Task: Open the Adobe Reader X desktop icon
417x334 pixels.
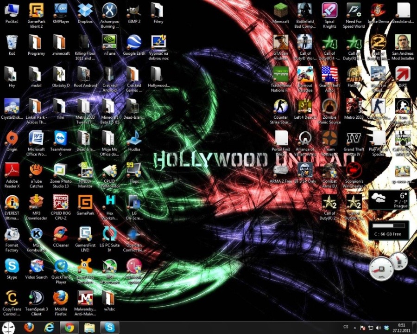Action: tap(12, 170)
